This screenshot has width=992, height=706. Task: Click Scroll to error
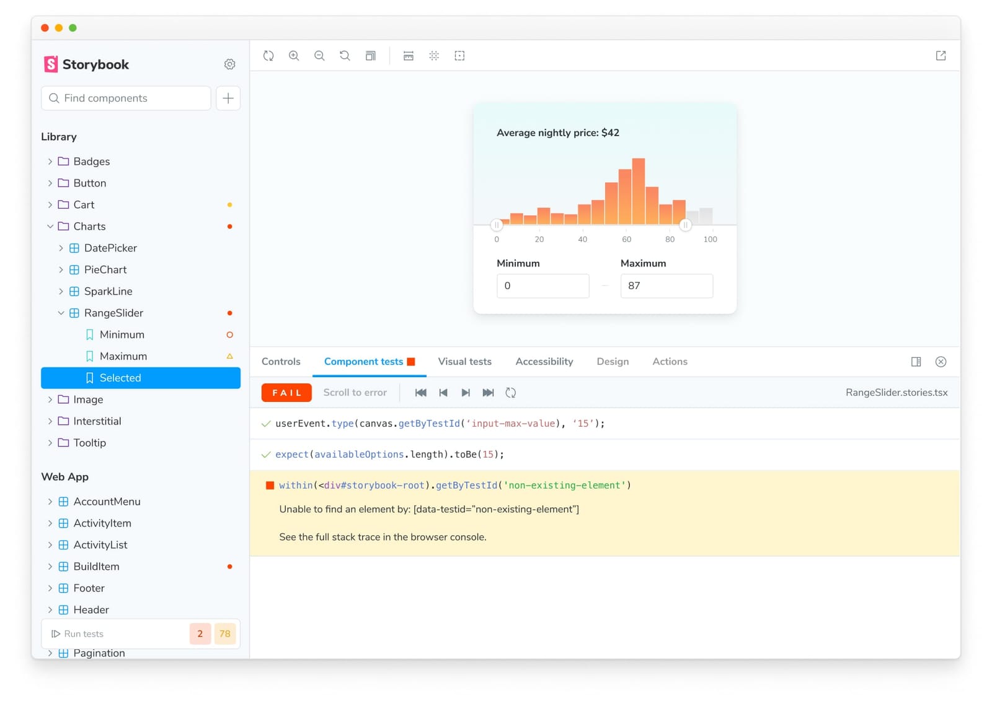[x=355, y=393]
